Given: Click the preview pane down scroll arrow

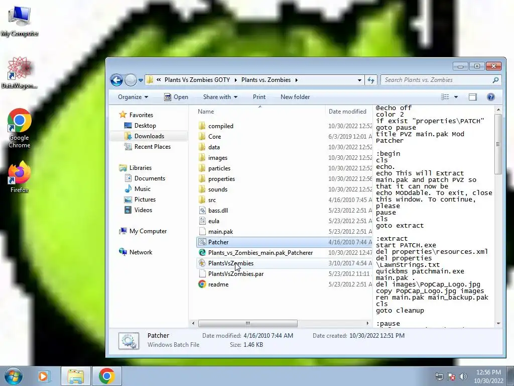Looking at the screenshot, I should tap(498, 324).
